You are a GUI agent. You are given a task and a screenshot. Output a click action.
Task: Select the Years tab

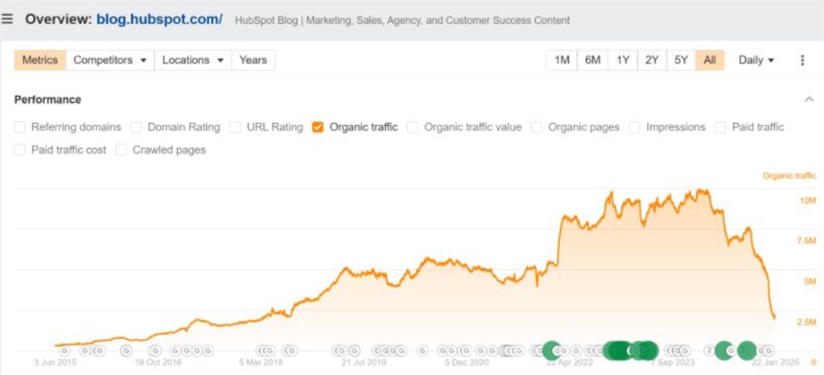click(253, 60)
